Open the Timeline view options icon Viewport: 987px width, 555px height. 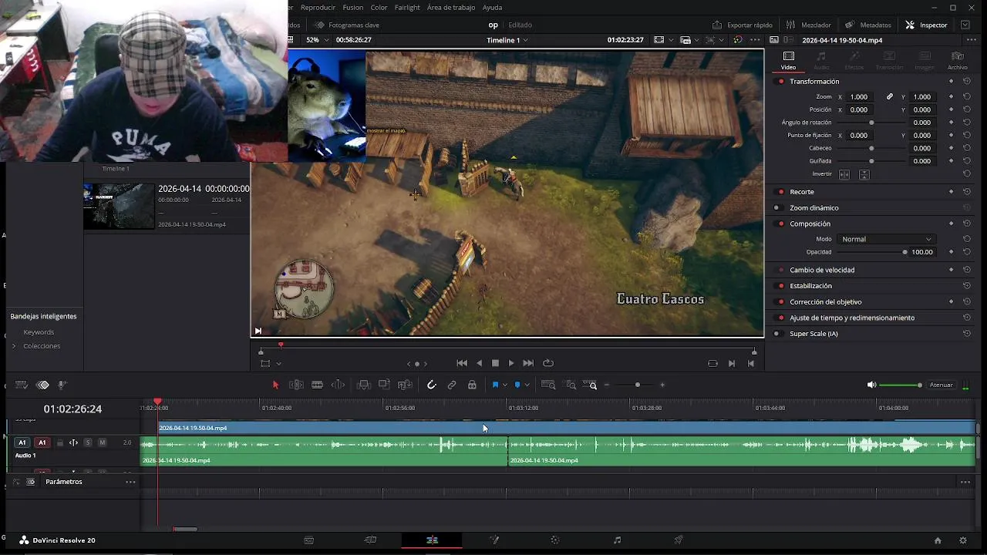(x=22, y=385)
